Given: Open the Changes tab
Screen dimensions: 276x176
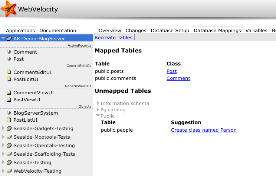Looking at the screenshot, I should tap(136, 31).
